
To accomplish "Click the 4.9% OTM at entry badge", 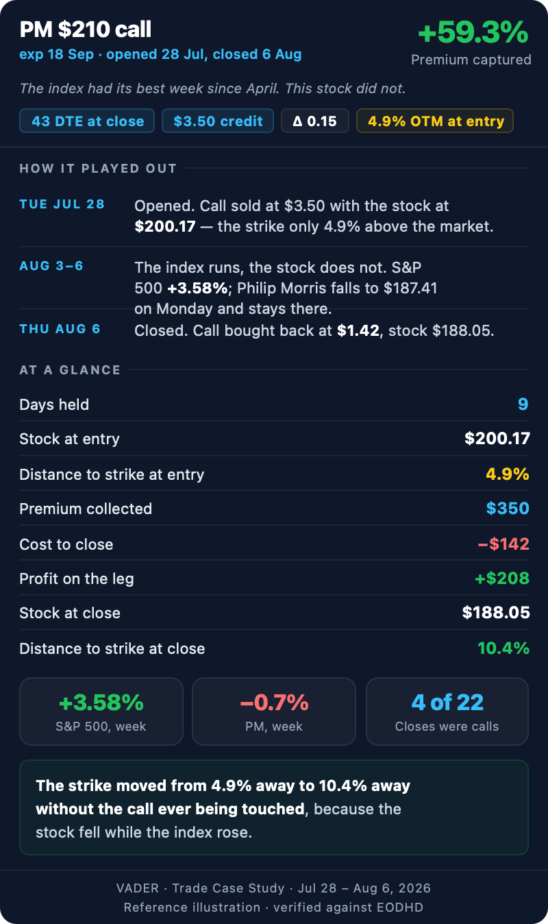I will tap(435, 121).
